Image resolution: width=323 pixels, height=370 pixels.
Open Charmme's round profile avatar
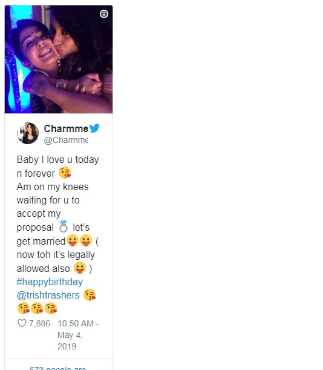(28, 133)
